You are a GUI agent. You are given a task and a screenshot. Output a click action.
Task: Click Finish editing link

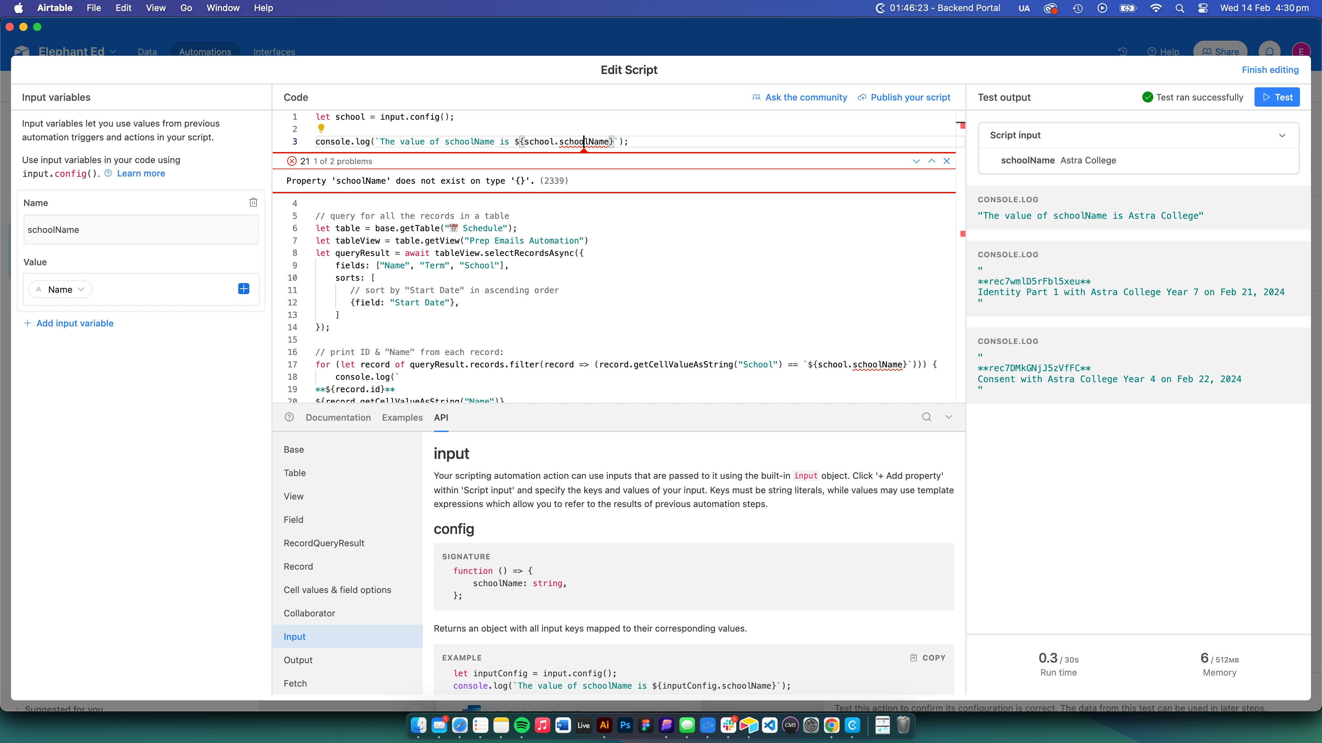[x=1270, y=70]
